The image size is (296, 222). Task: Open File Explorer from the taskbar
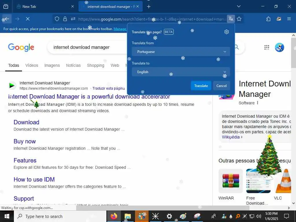pos(127,216)
